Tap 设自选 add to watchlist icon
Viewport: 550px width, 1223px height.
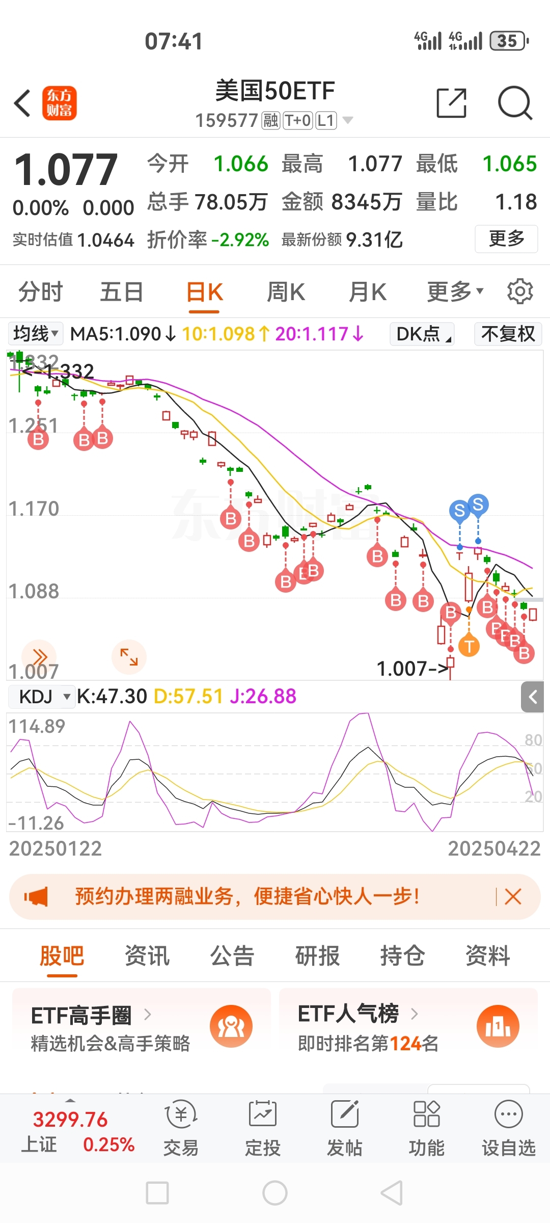point(509,1114)
